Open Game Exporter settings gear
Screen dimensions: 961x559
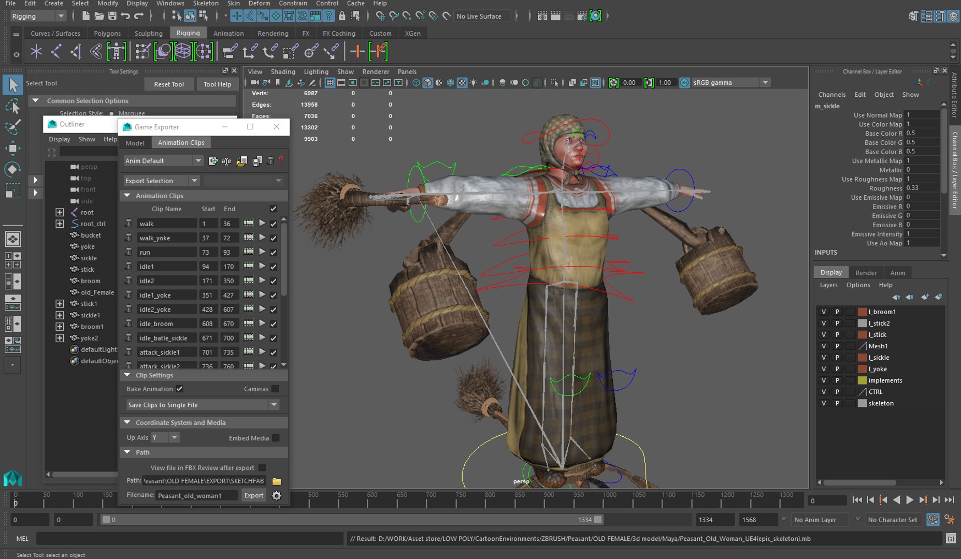(277, 496)
